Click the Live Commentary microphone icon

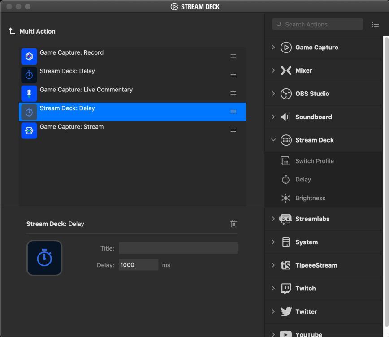pos(29,94)
